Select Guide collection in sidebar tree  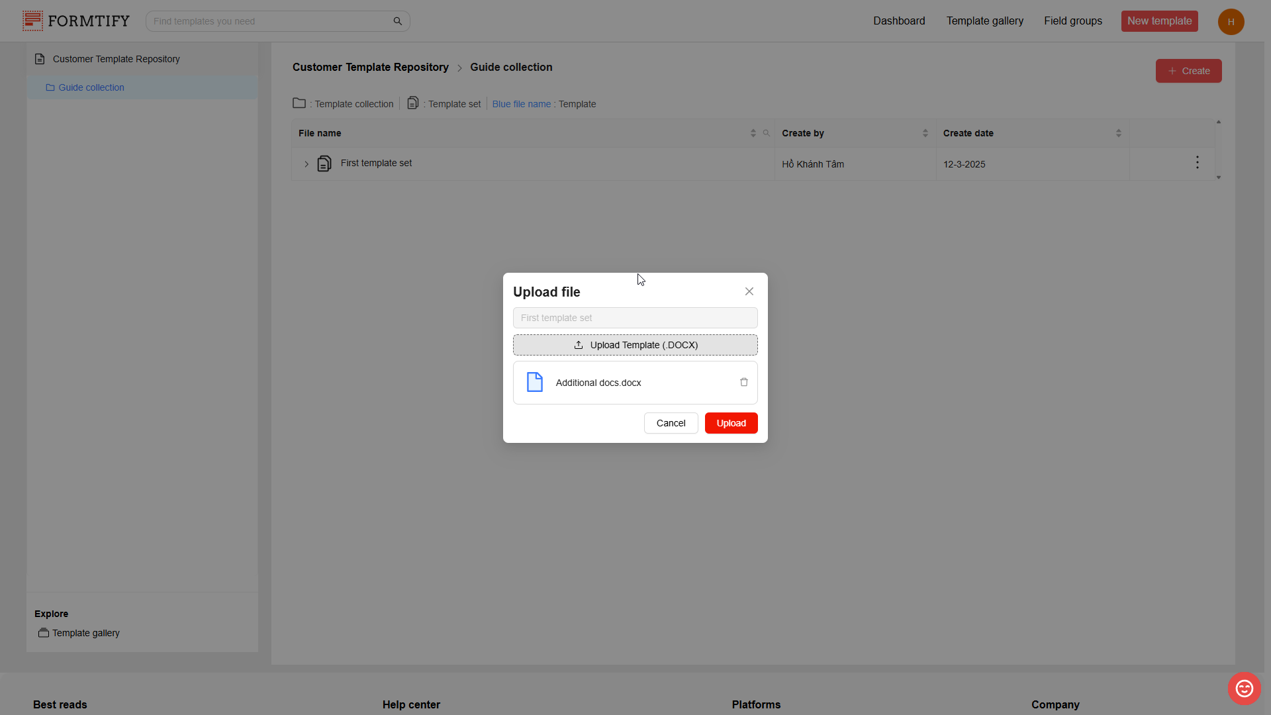point(91,87)
